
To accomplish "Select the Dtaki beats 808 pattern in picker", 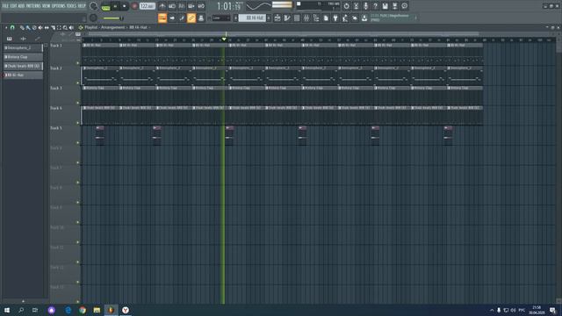I will 23,67.
